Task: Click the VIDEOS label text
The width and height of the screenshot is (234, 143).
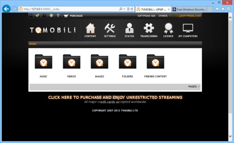Action: pyautogui.click(x=71, y=77)
